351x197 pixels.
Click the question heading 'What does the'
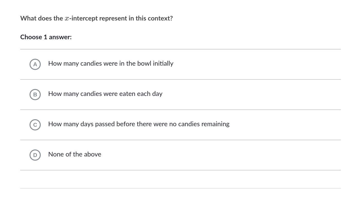(41, 18)
